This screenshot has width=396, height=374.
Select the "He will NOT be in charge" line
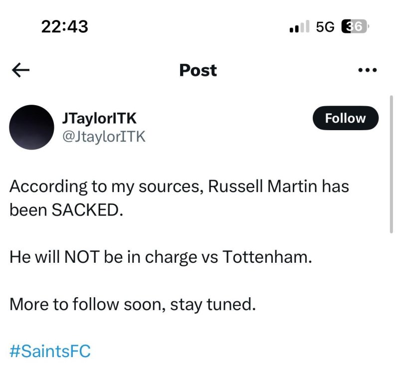(x=161, y=257)
